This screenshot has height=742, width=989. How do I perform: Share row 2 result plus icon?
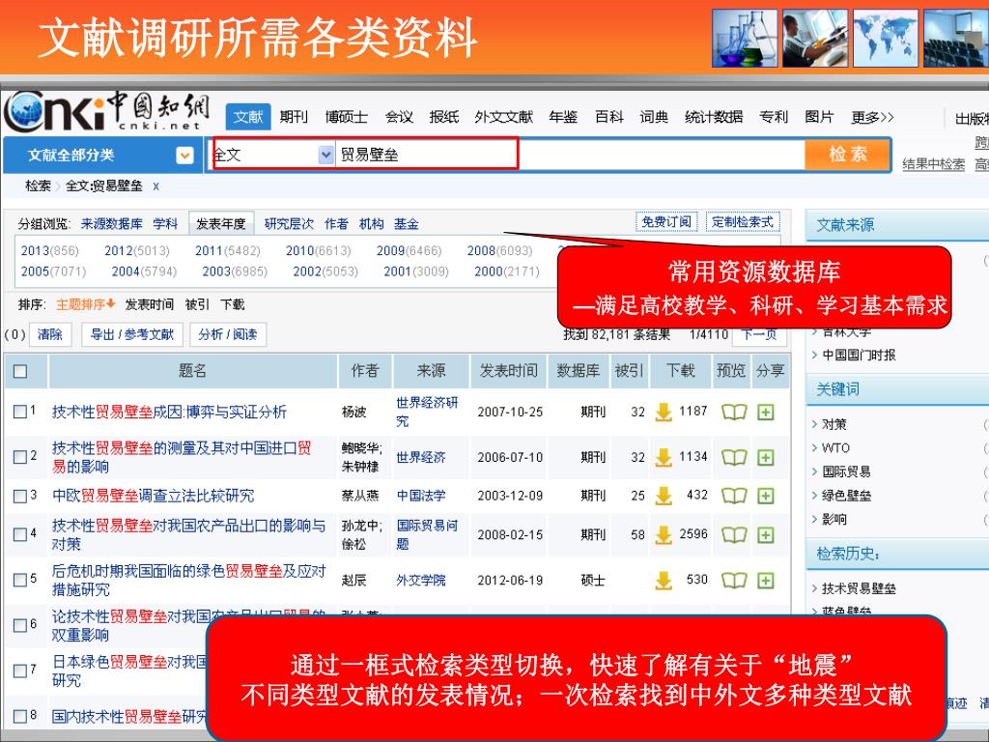[765, 457]
